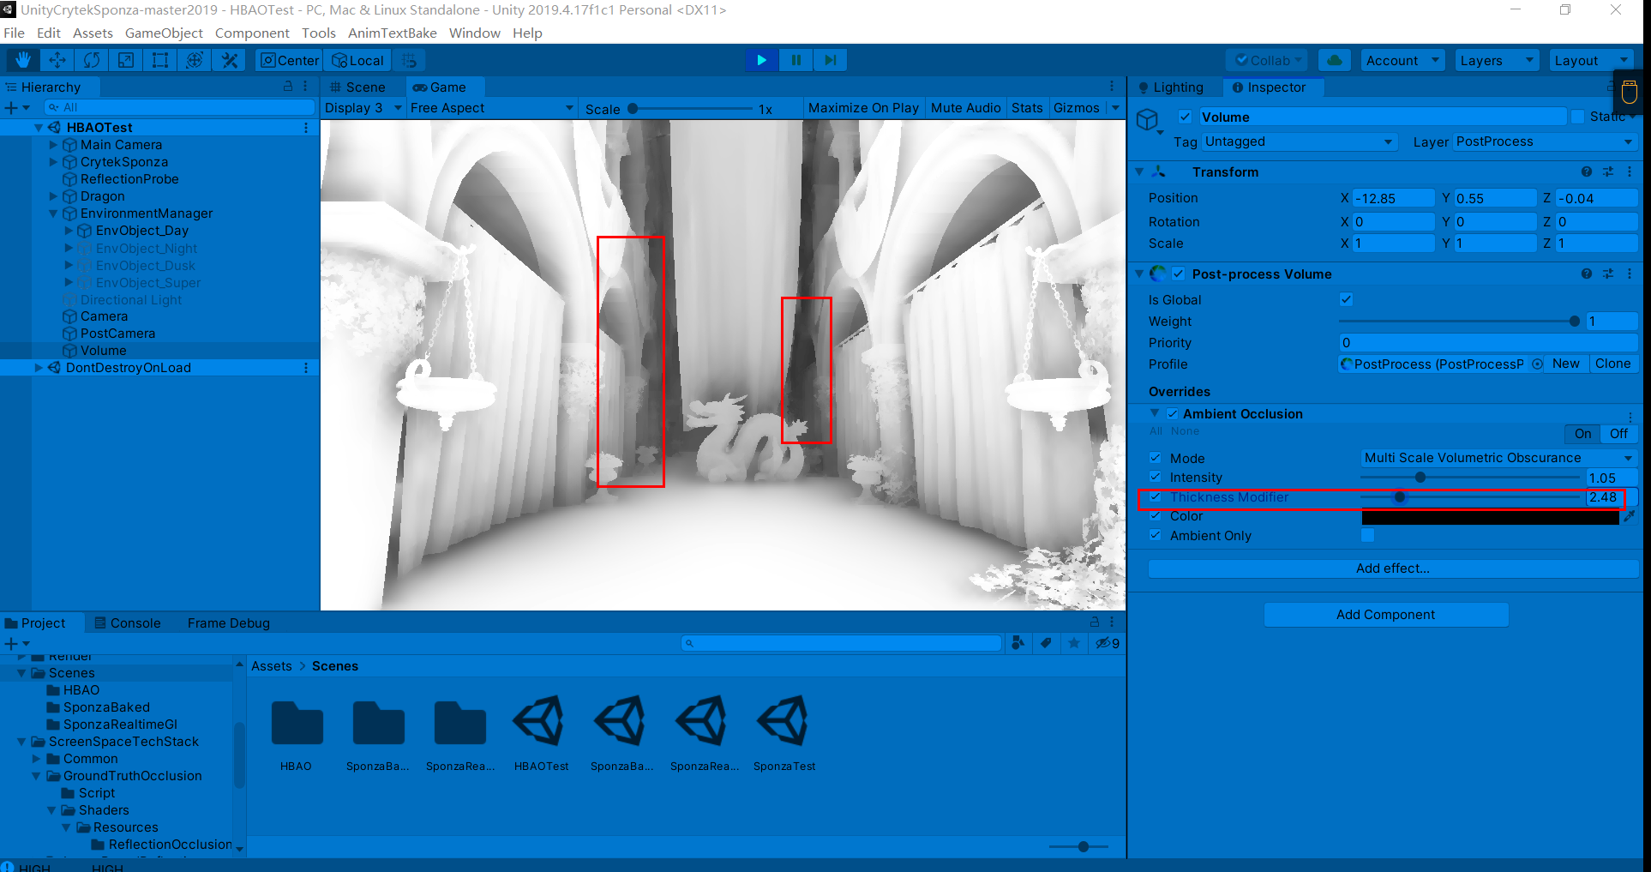
Task: Collapse the HBAOTest scene
Action: pyautogui.click(x=38, y=127)
